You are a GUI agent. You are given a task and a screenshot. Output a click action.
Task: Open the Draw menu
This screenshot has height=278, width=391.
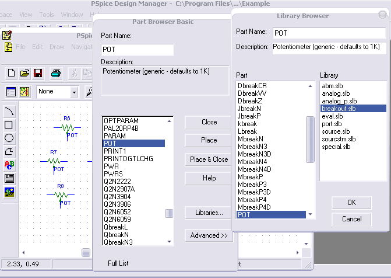coord(57,47)
